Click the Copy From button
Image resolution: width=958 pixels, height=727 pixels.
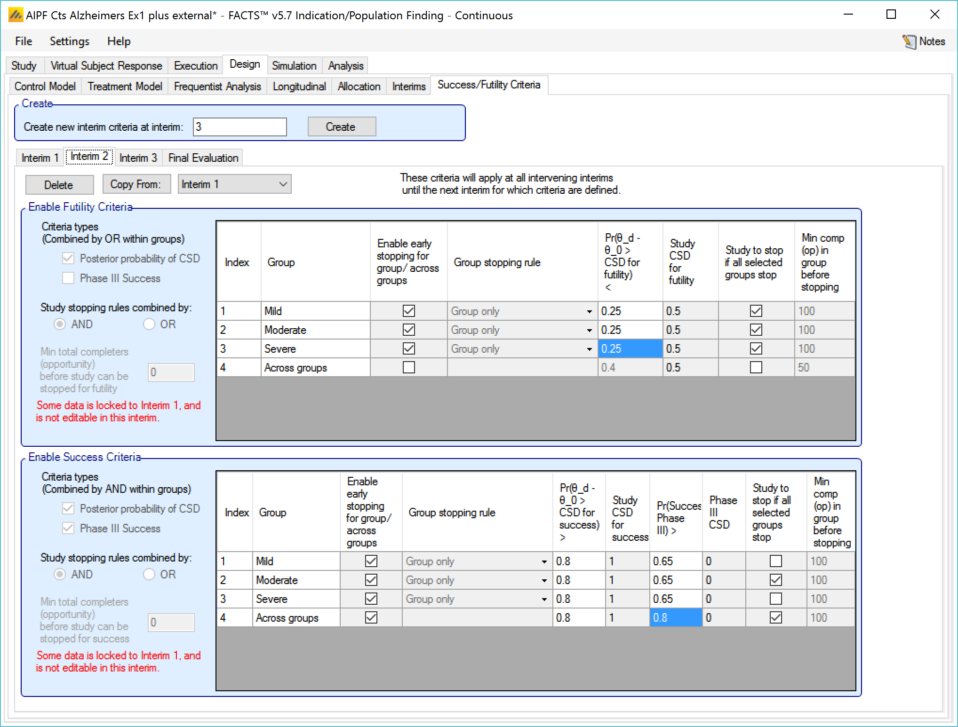click(135, 184)
